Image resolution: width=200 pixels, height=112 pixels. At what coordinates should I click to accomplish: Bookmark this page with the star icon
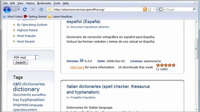coord(150,9)
